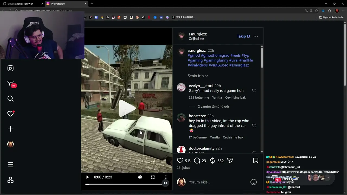The image size is (347, 195).
Task: Save the post with the bookmark icon
Action: pyautogui.click(x=256, y=161)
